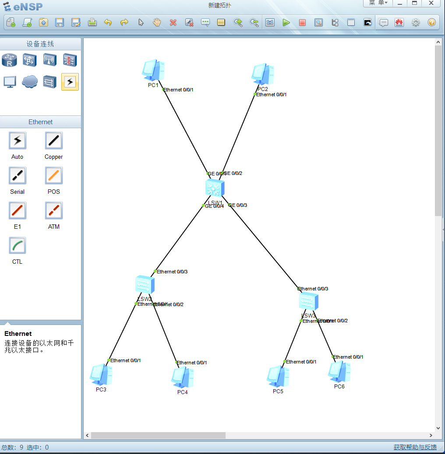This screenshot has height=454, width=445.
Task: Click the zoom out magnifier icon
Action: (x=254, y=22)
